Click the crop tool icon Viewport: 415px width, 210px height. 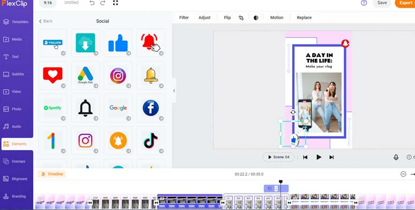point(241,18)
